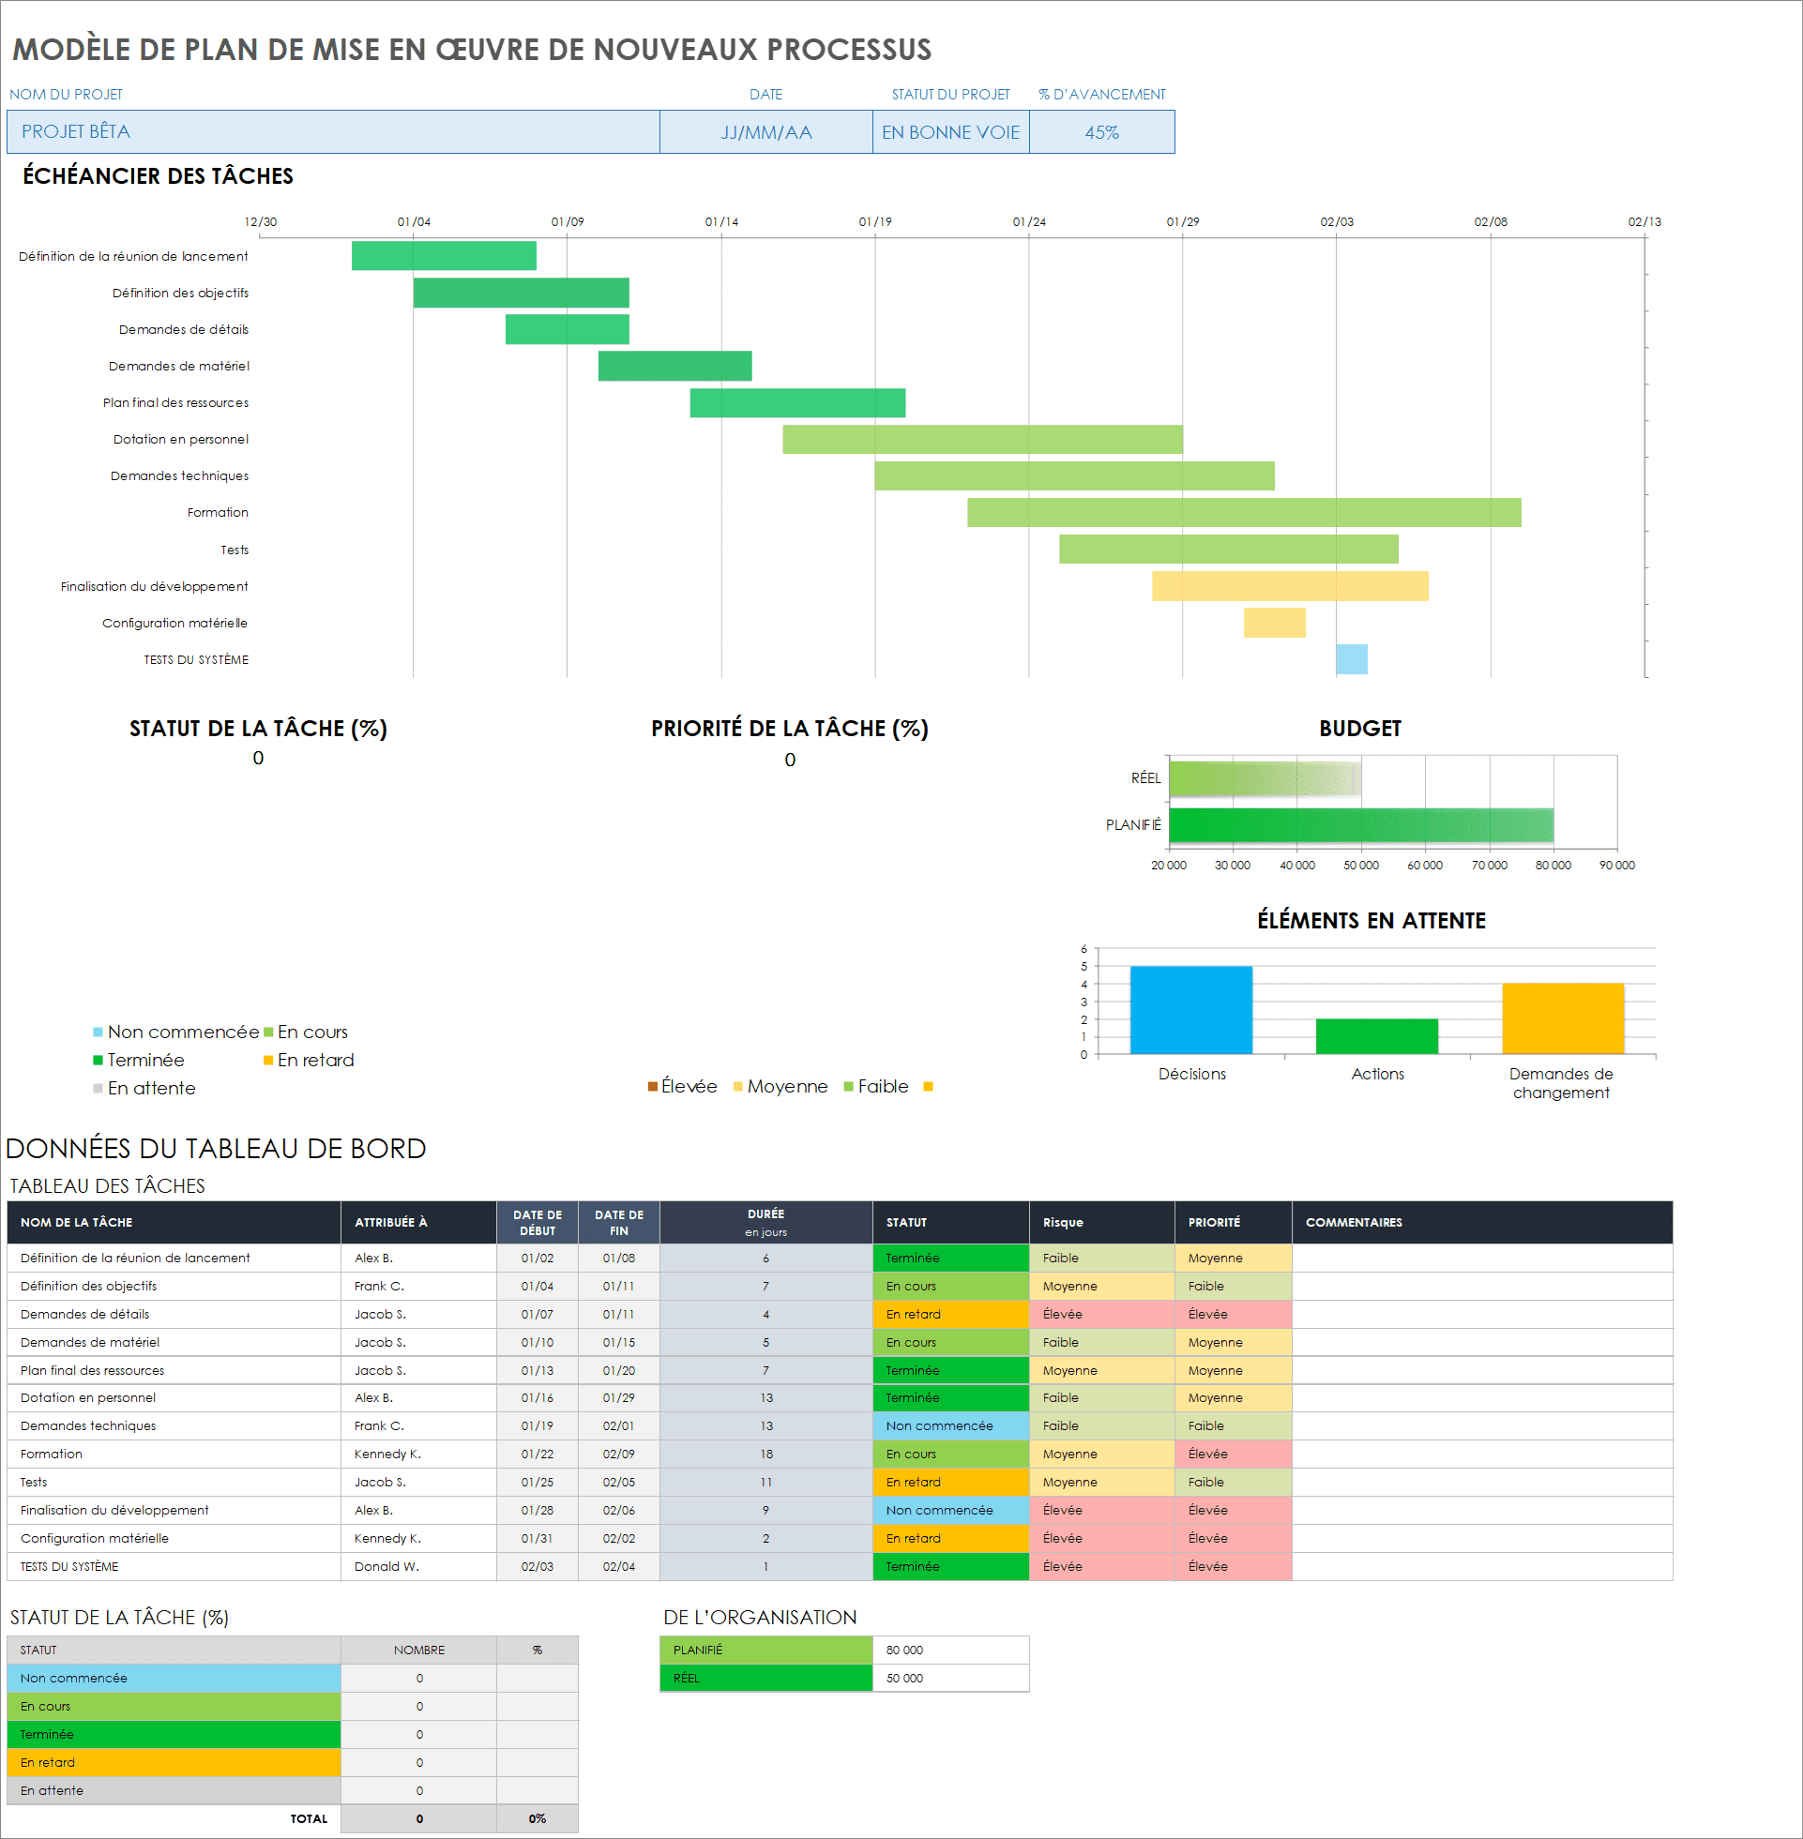Click the Terminée row in the status summary table
This screenshot has height=1839, width=1803.
point(174,1734)
